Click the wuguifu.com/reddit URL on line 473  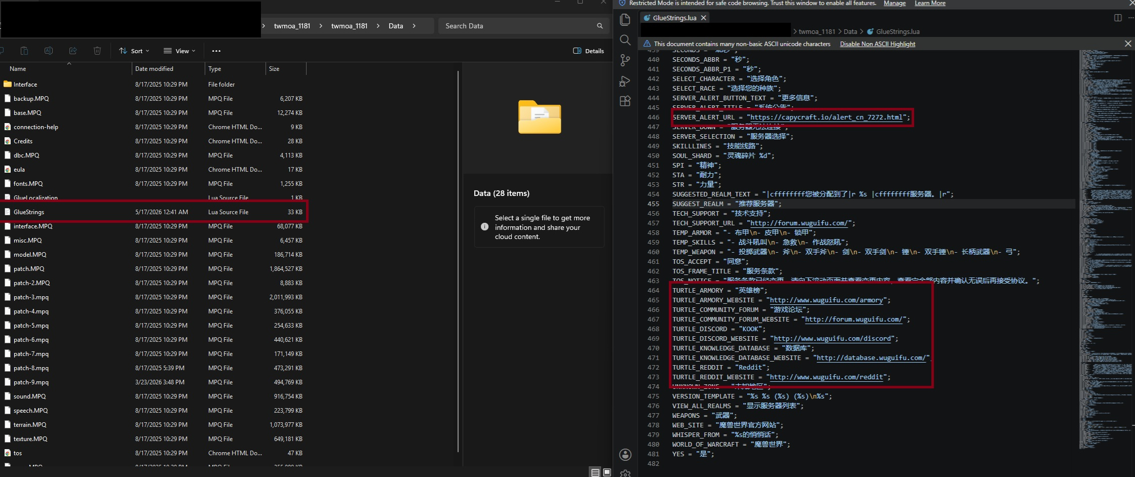(826, 377)
